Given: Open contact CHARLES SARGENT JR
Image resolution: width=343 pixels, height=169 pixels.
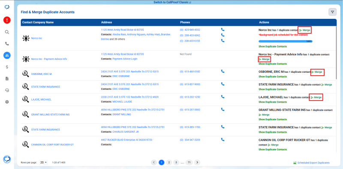Looking at the screenshot, I should (126, 132).
